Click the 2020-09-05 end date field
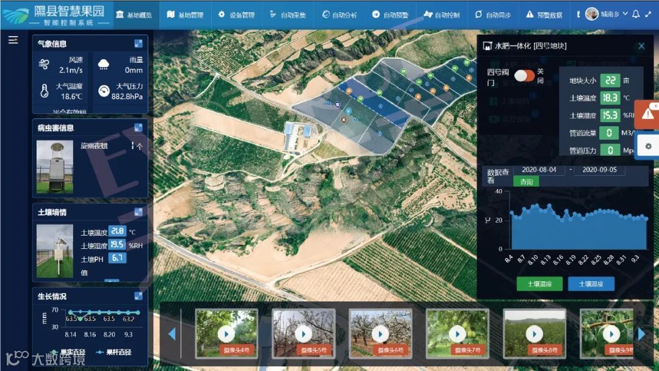This screenshot has height=371, width=659. [x=599, y=170]
